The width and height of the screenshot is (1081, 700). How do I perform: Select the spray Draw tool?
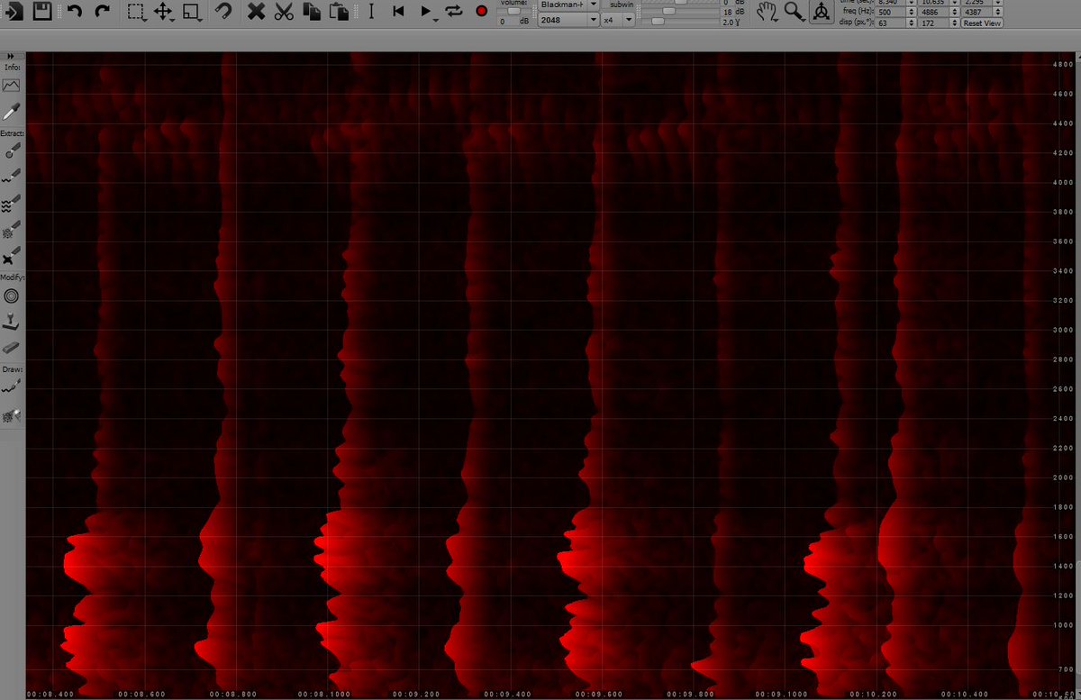12,414
